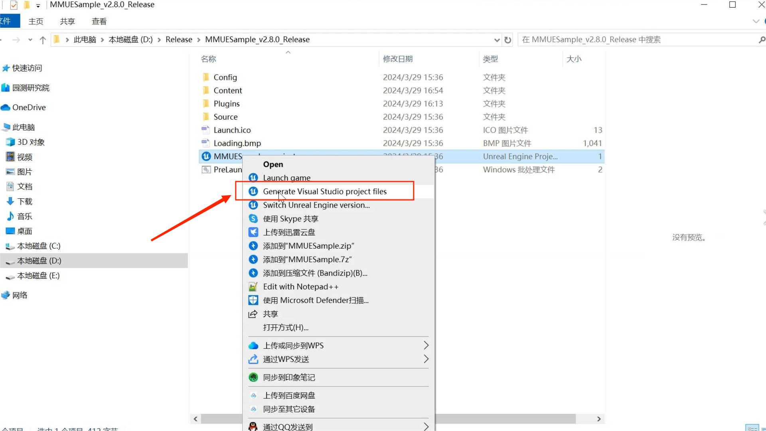Click chevron after Release in breadcrumb
This screenshot has width=766, height=431.
199,40
